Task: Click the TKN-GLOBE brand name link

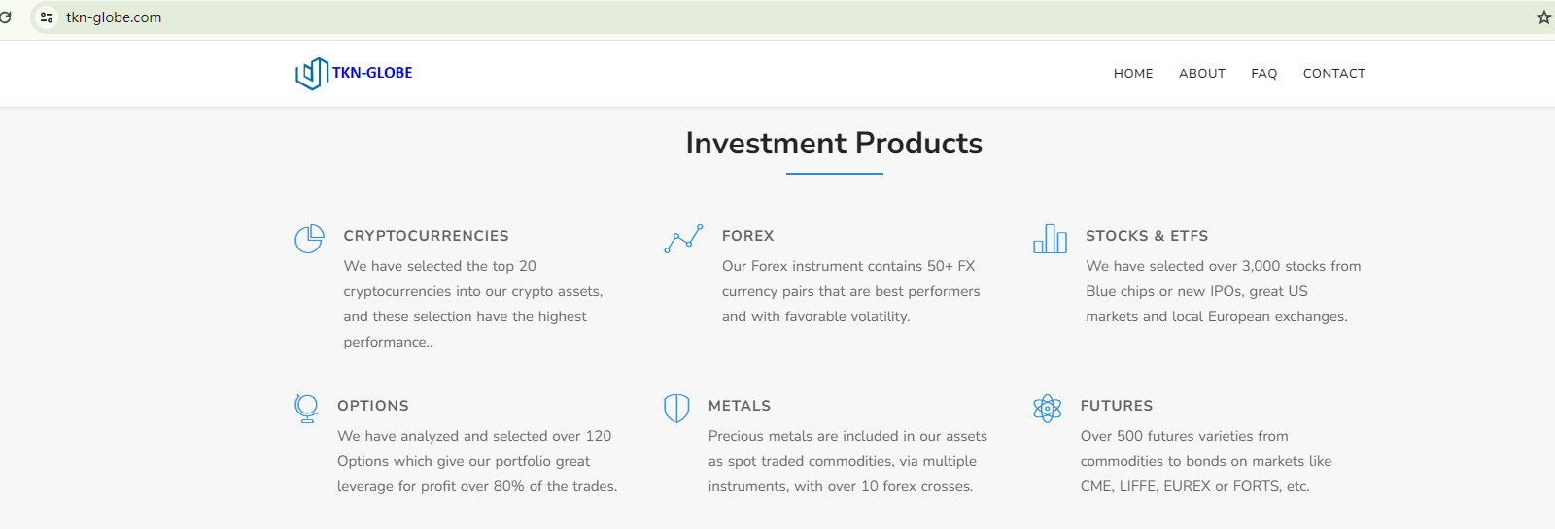Action: click(x=372, y=73)
